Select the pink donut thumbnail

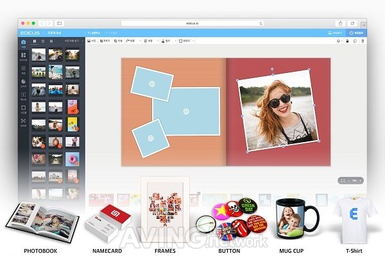point(73,159)
